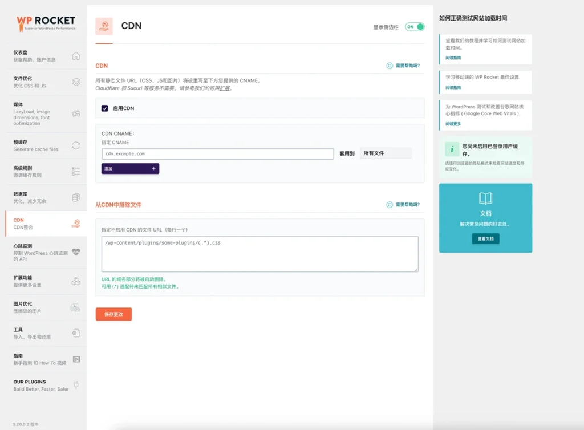The width and height of the screenshot is (584, 430).
Task: Toggle the 显示侧边栏 ON switch
Action: click(x=415, y=27)
